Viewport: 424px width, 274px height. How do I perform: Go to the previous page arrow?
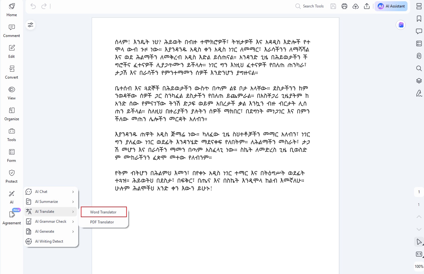(x=419, y=217)
